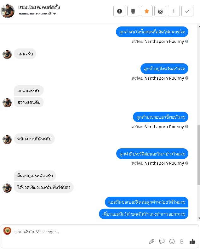The height and width of the screenshot is (249, 200).
Task: Click the scroll up arrow of chat
Action: point(199,26)
